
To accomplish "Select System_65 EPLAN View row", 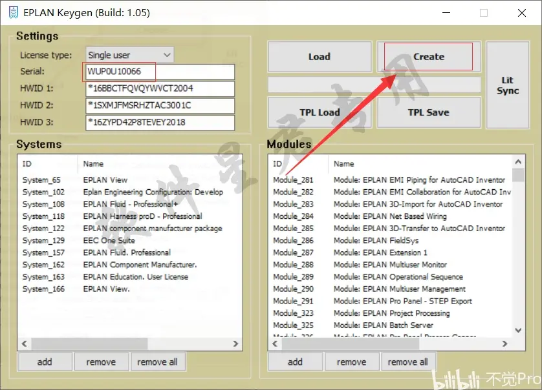I will pos(129,180).
